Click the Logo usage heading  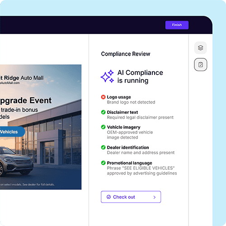pyautogui.click(x=119, y=97)
